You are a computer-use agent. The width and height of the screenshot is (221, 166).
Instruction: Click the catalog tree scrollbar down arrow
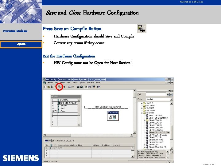172,148
